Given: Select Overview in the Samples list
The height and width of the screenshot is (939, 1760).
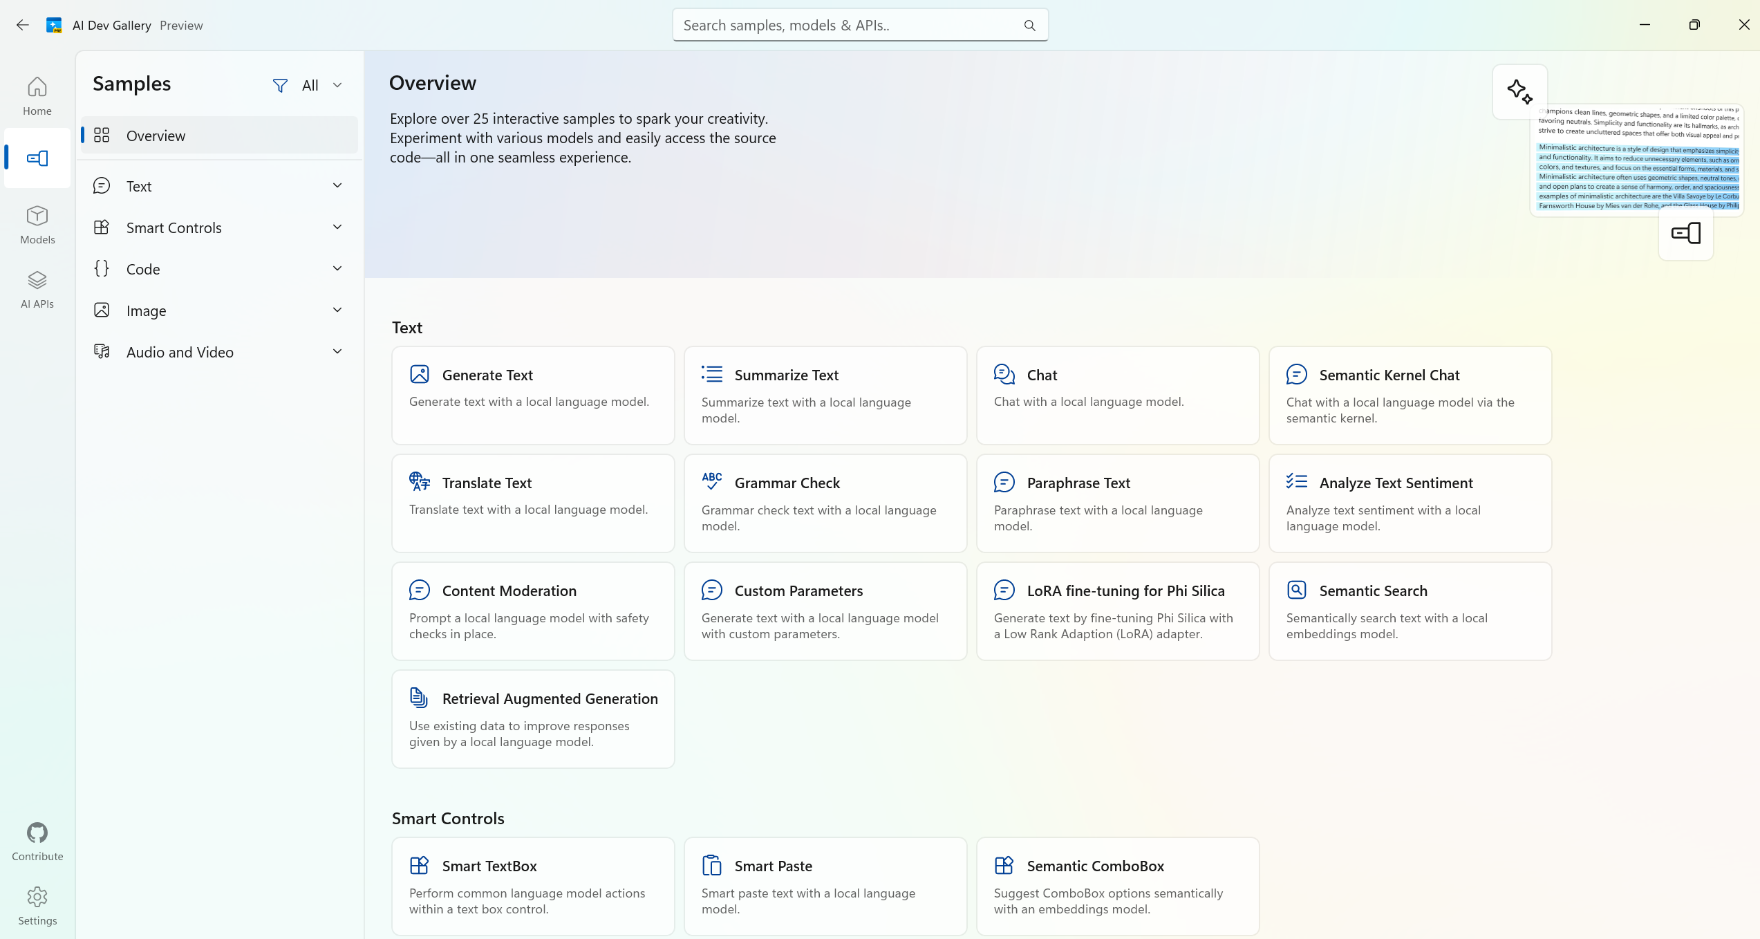Looking at the screenshot, I should (x=220, y=136).
